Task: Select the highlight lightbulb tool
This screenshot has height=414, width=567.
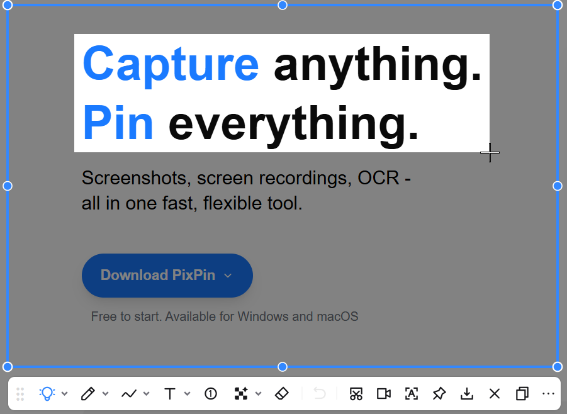Action: click(x=47, y=393)
